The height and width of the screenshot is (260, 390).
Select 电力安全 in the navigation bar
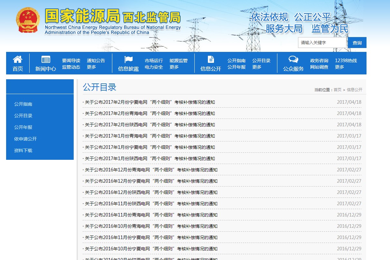pos(154,67)
